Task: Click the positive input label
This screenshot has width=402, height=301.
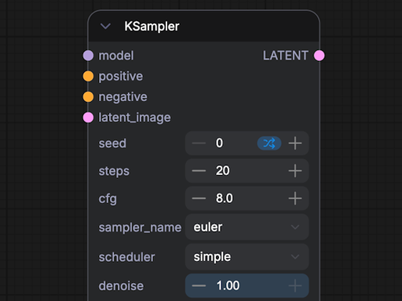Action: [x=121, y=77]
